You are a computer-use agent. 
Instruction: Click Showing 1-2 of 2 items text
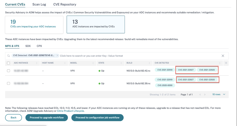[163, 94]
